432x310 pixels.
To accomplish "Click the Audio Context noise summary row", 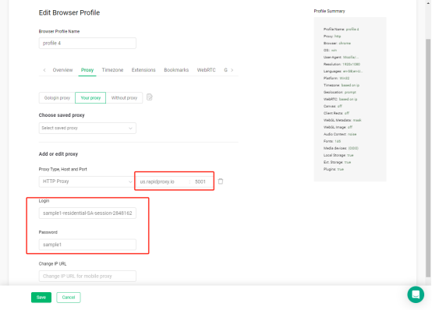I will coord(340,134).
